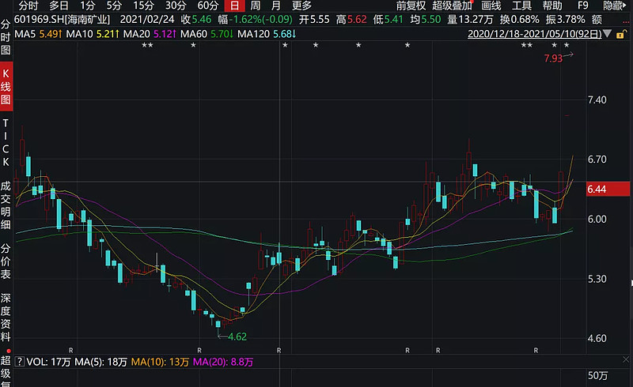Click the 振3.78% amplitude value

(x=565, y=19)
